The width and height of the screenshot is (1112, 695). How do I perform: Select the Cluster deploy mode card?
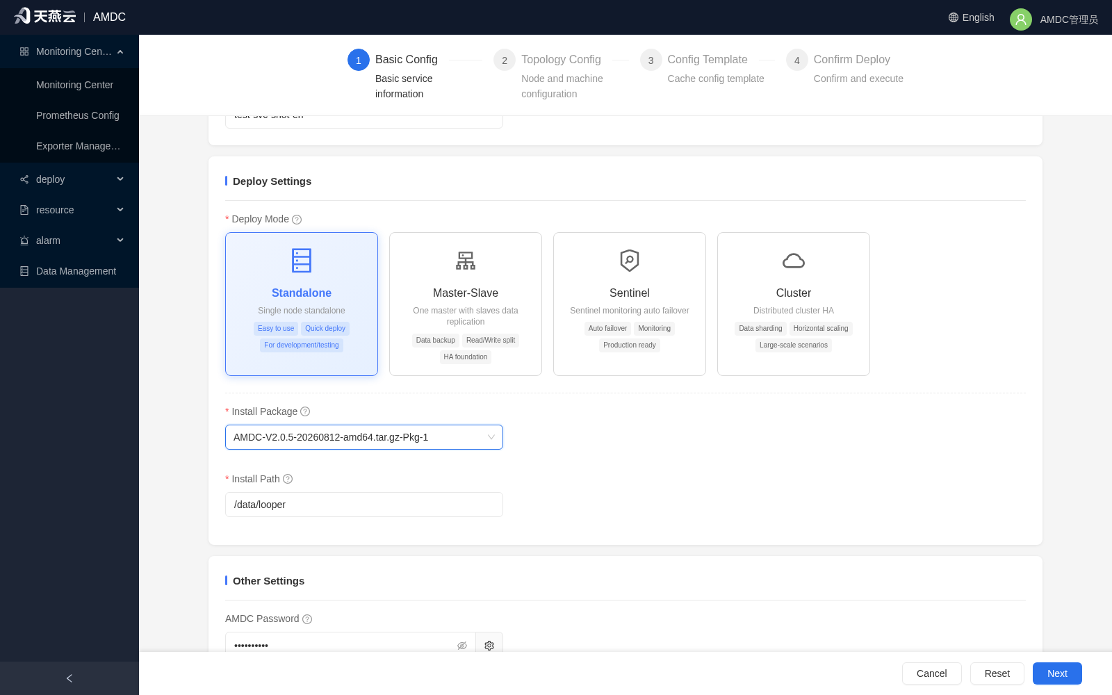click(794, 304)
